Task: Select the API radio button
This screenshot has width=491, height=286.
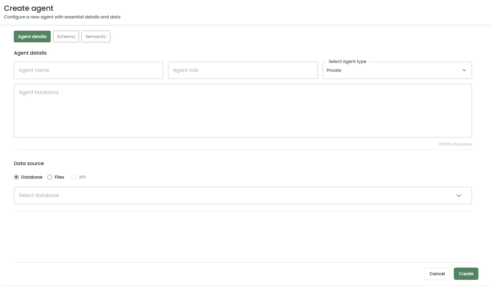Action: click(74, 177)
